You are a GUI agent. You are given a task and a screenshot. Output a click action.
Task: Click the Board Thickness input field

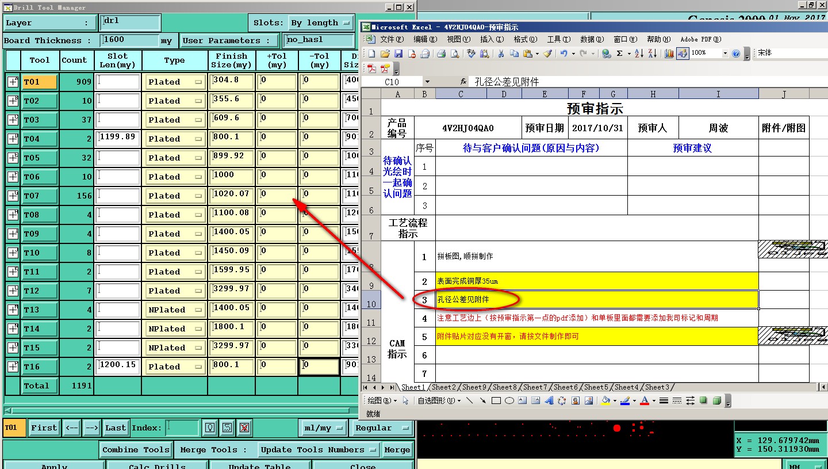click(129, 40)
